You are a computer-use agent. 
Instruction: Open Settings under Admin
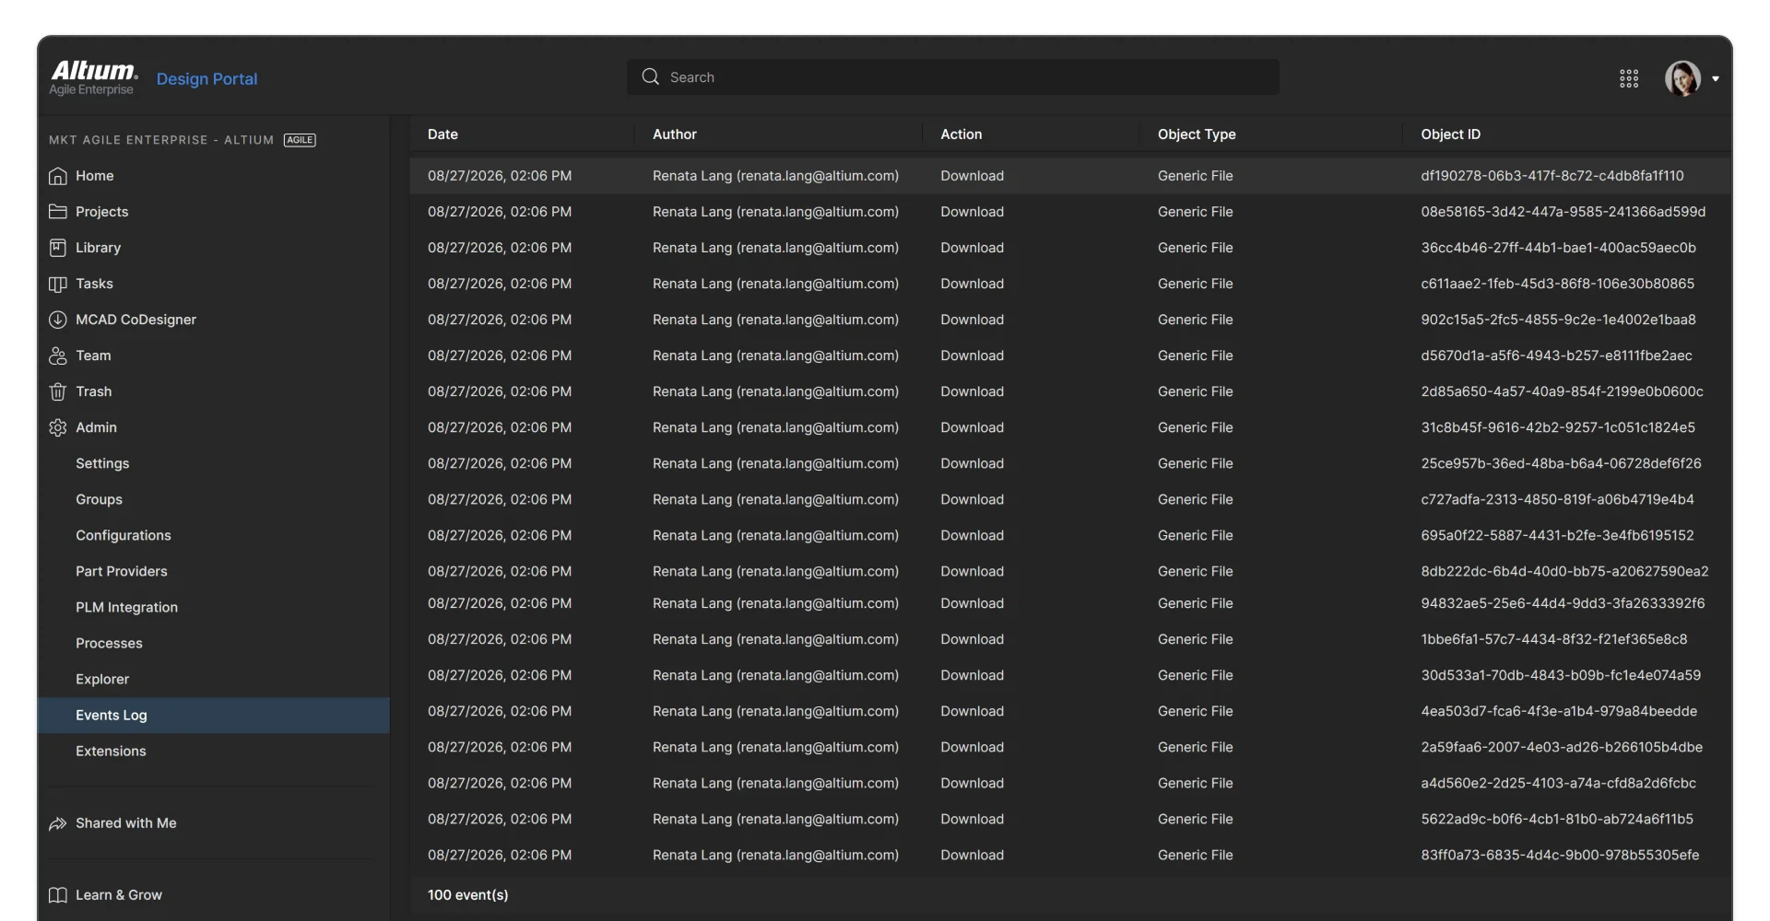(x=102, y=463)
